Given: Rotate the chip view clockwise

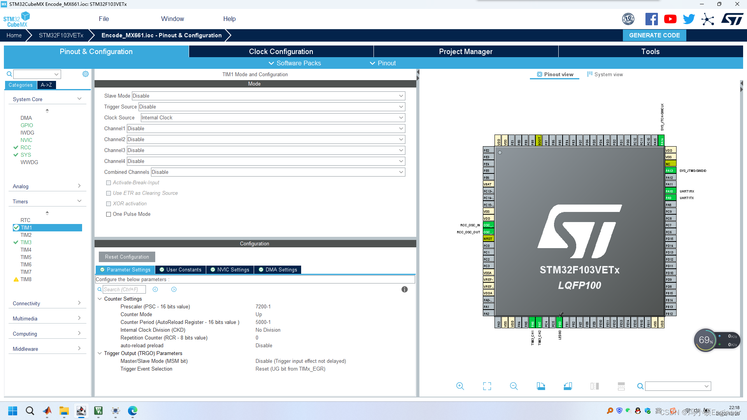Looking at the screenshot, I should tap(541, 386).
